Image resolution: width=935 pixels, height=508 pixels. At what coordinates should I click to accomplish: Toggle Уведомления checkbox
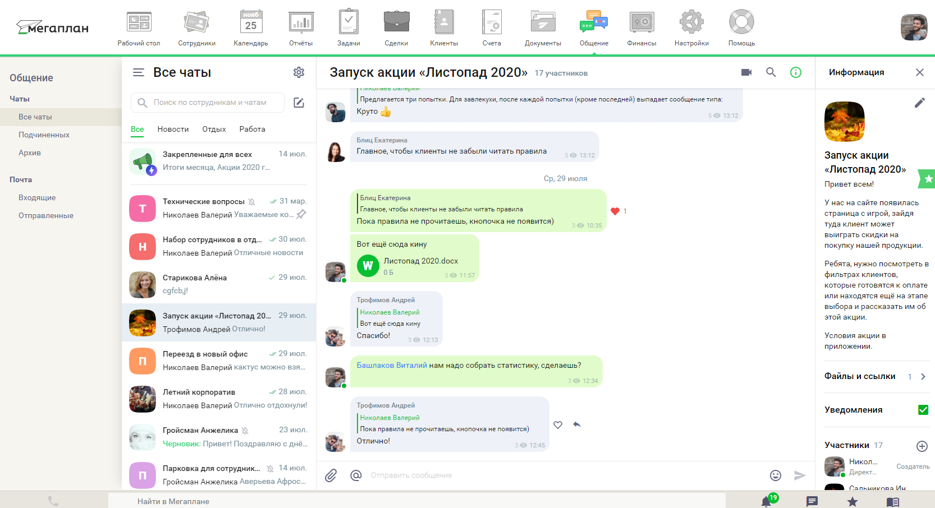pyautogui.click(x=923, y=410)
